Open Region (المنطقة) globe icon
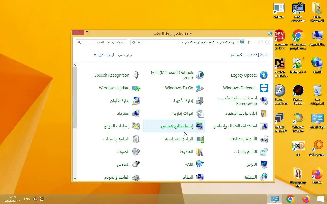Screen dimensions: 327x204 tap(264, 177)
